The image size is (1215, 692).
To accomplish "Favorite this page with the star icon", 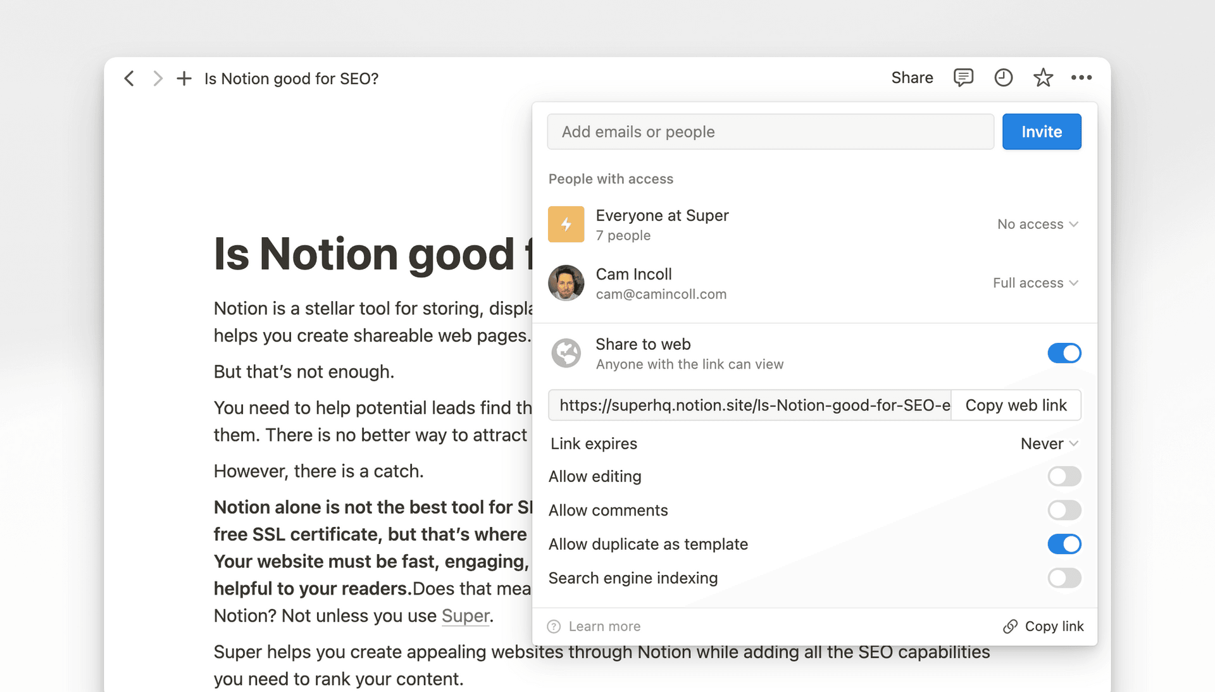I will click(1043, 78).
